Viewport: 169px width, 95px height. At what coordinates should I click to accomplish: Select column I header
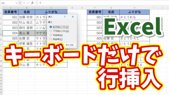pyautogui.click(x=154, y=8)
